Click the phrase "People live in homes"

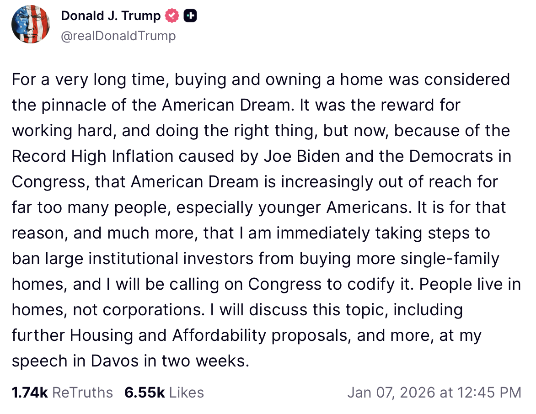(470, 284)
